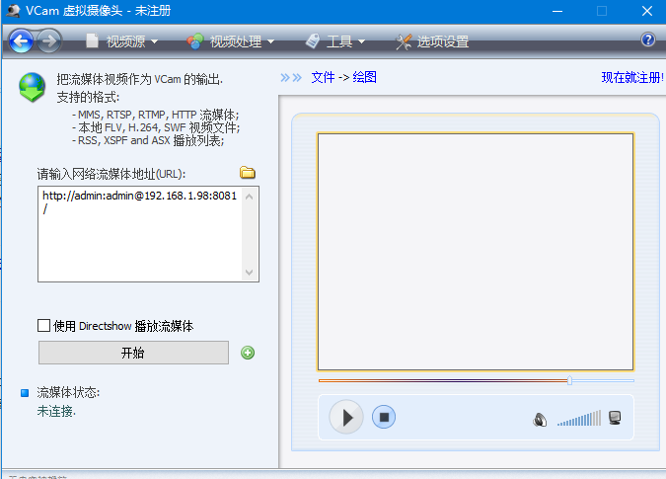Screen dimensions: 666x479
Task: Enable 使用 Directshow 播放流媒体 checkbox
Action: [43, 326]
